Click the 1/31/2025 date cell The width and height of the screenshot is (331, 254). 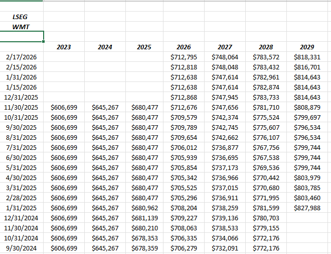[24, 208]
